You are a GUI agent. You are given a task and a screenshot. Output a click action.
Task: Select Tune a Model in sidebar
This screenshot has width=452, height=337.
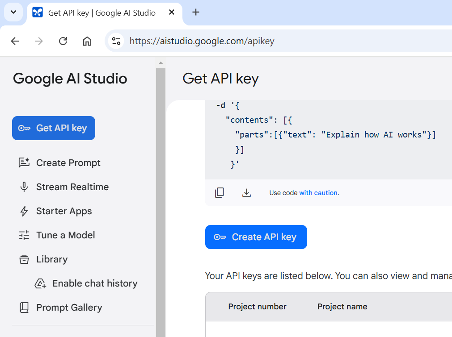click(x=65, y=235)
